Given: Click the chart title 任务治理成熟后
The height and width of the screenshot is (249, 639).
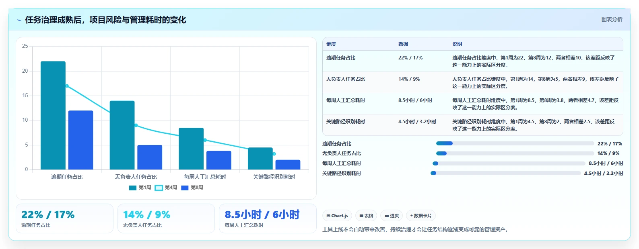Looking at the screenshot, I should click(x=105, y=20).
